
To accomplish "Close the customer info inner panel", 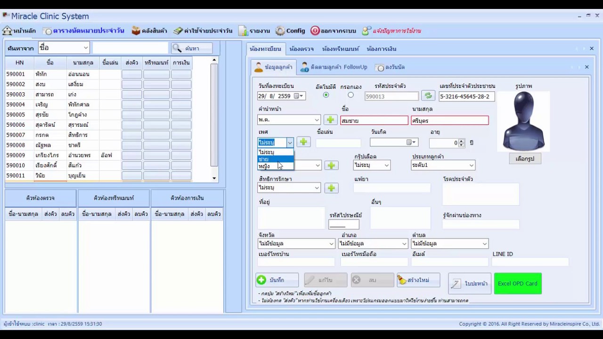I will (587, 67).
